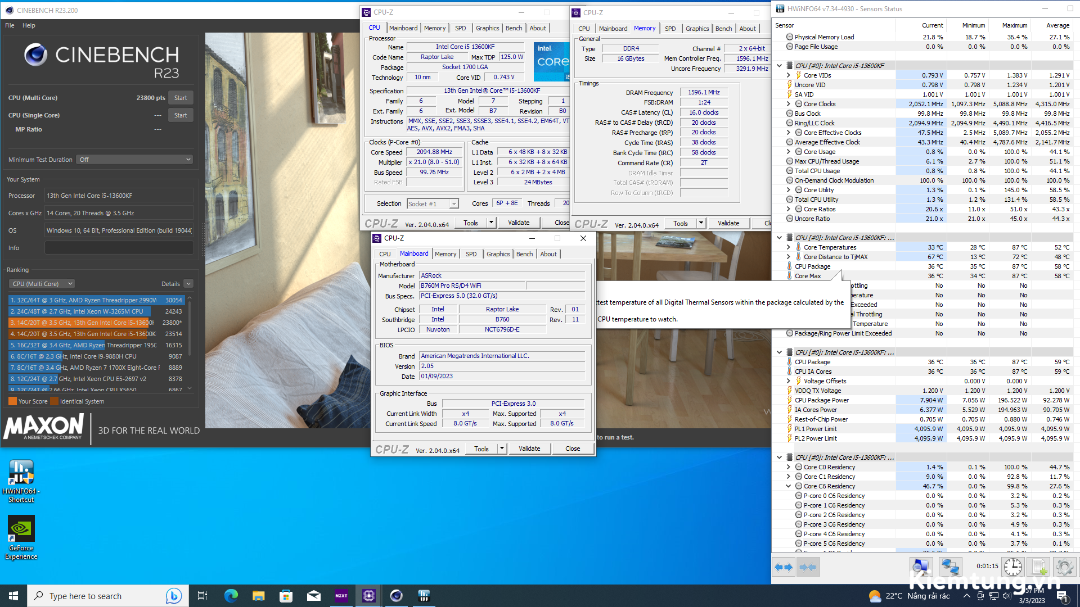Switch to CPU-Z via its taskbar icon

pyautogui.click(x=368, y=596)
